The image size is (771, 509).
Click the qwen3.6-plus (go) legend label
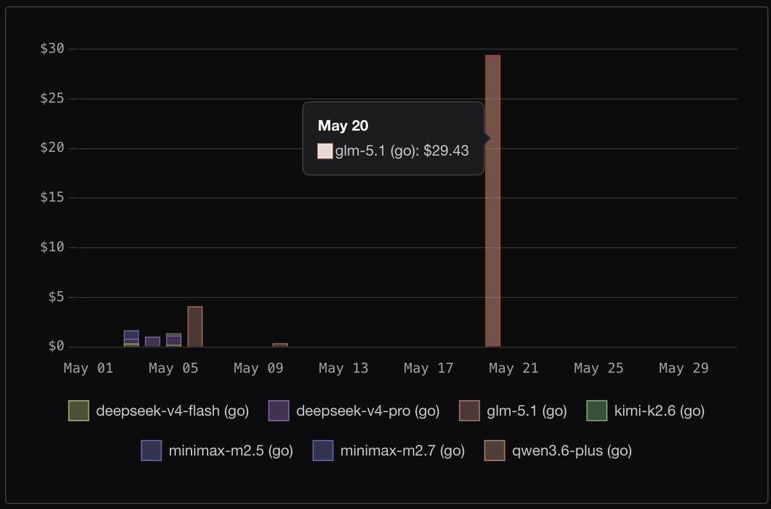(x=572, y=451)
